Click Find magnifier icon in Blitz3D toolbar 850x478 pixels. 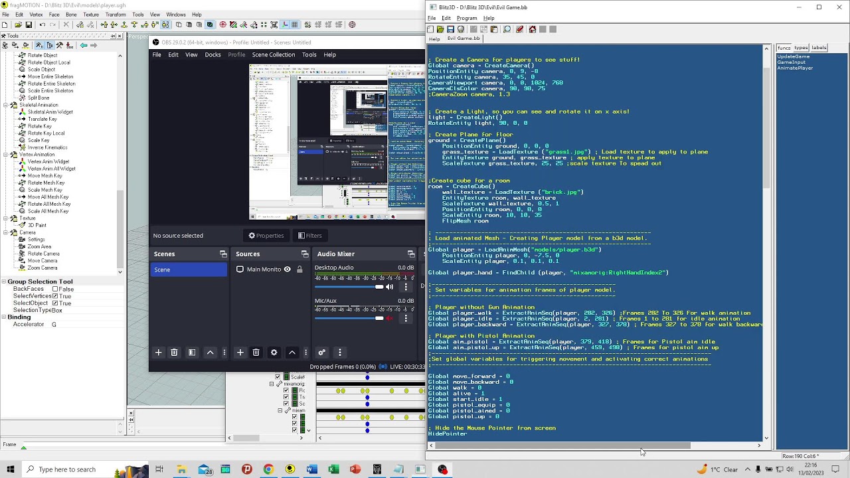(507, 29)
